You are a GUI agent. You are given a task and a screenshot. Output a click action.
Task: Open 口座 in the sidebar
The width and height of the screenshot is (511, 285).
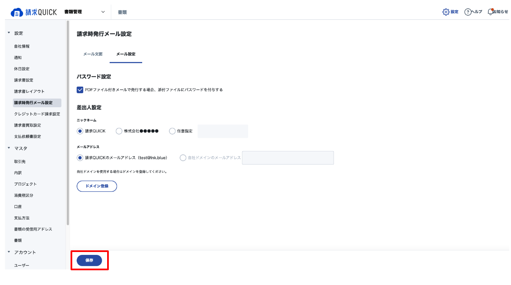[18, 207]
